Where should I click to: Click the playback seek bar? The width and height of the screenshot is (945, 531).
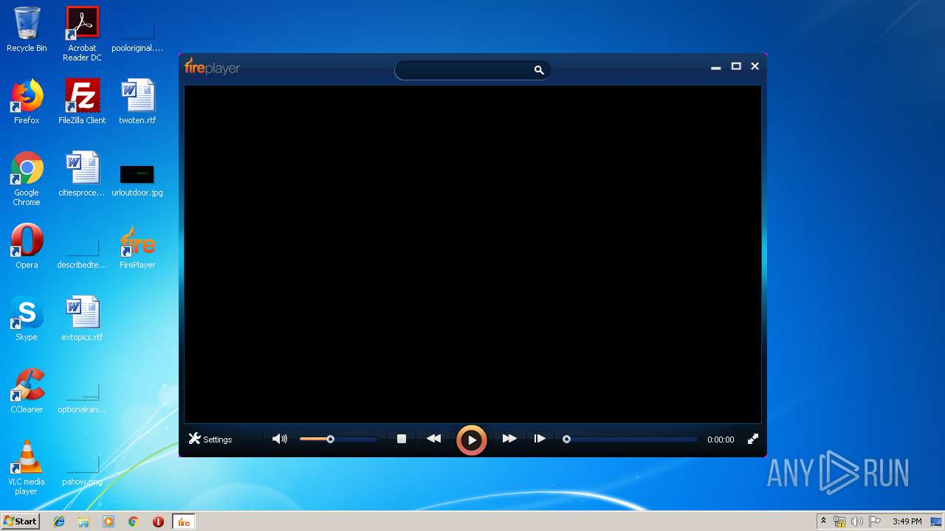631,439
